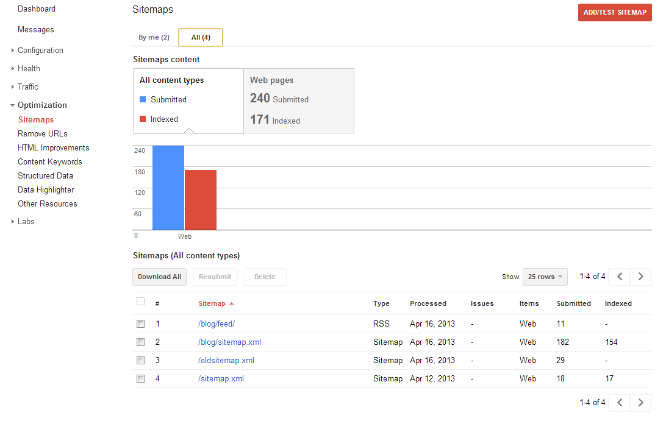
Task: Open Content Keywords page
Action: point(49,161)
